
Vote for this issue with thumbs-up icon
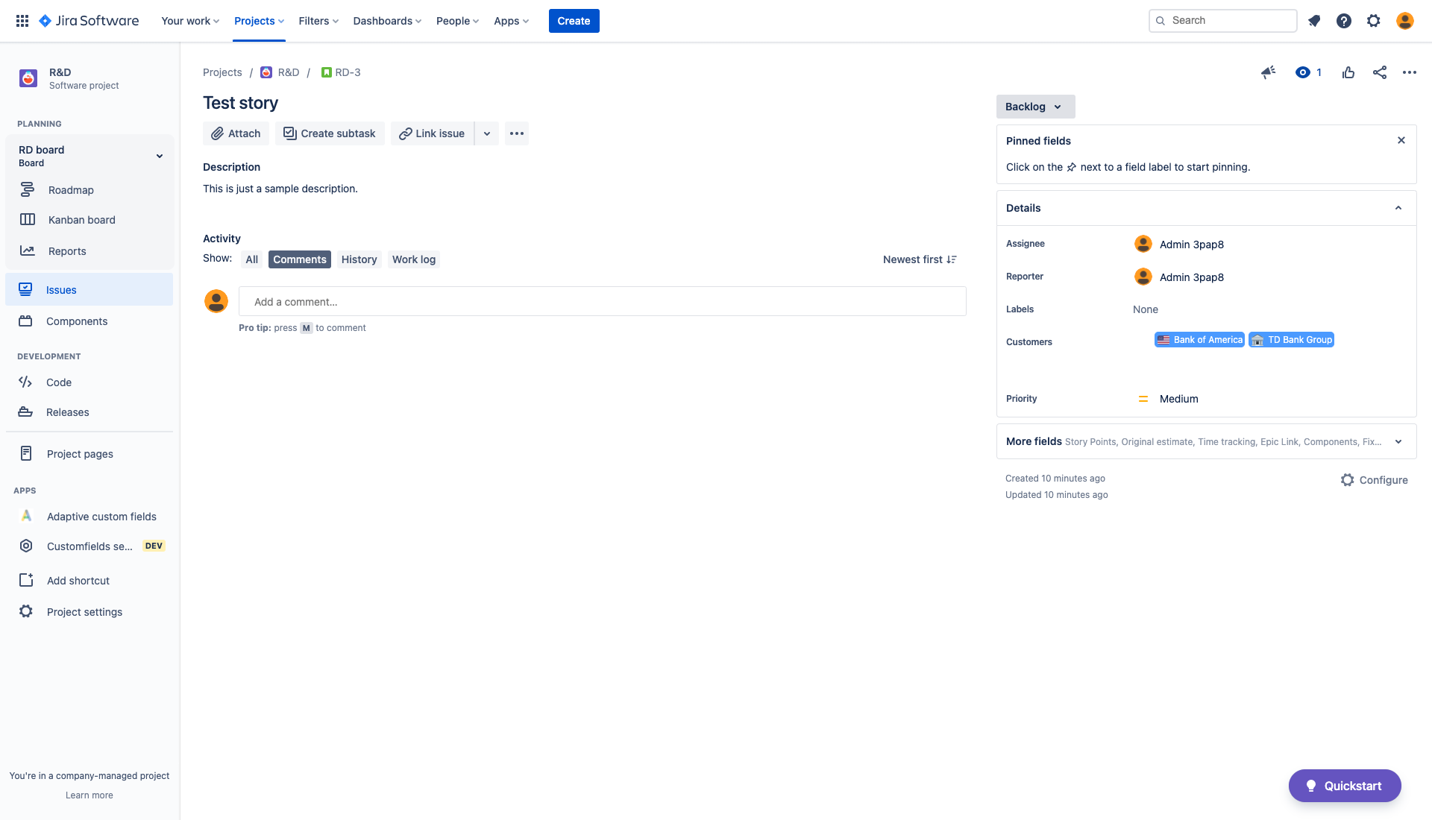coord(1348,72)
